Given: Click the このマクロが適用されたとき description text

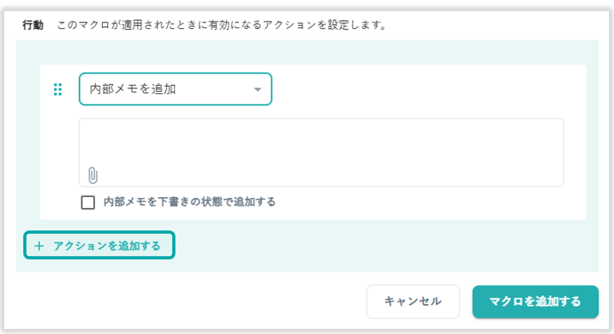Looking at the screenshot, I should [223, 25].
